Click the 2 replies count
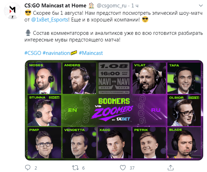 (36, 168)
